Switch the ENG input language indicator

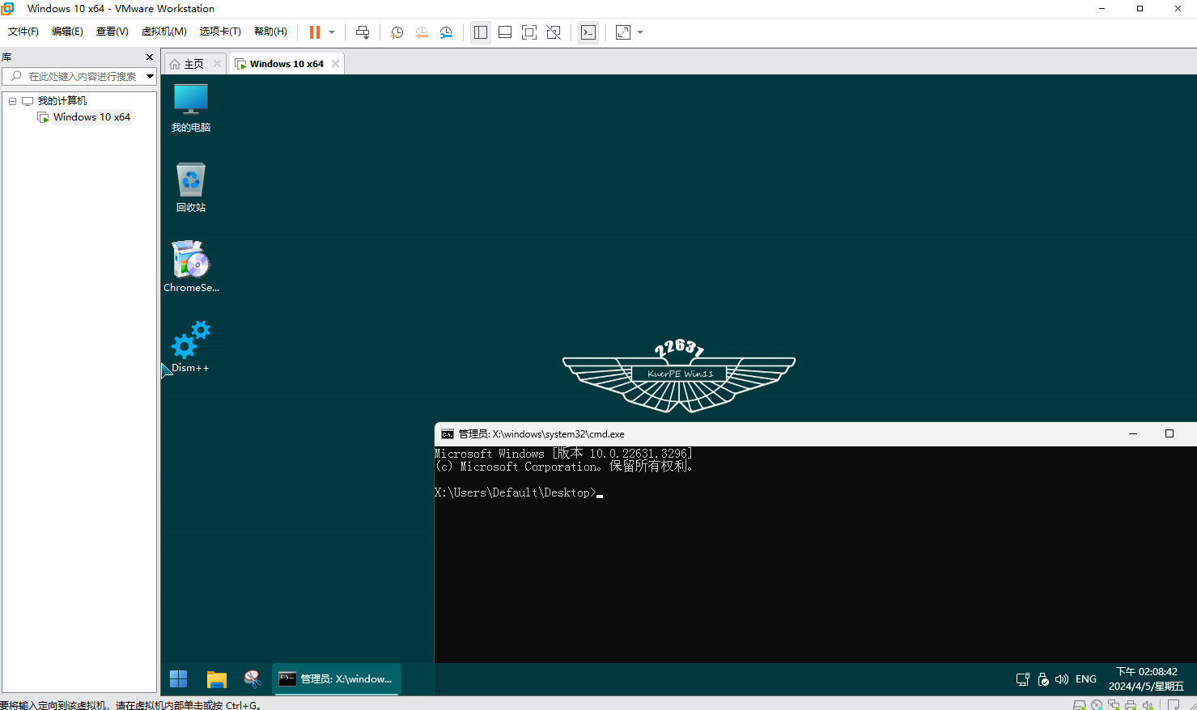tap(1086, 679)
